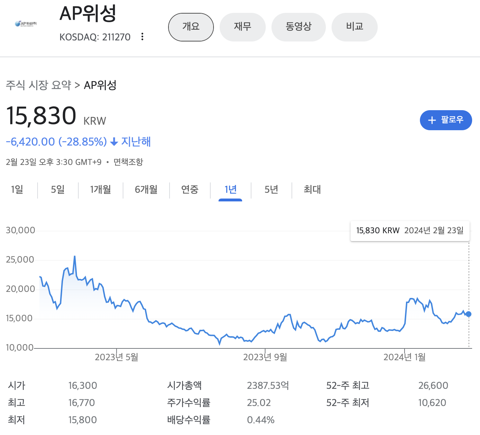
Task: Select the 개요 tab
Action: (x=191, y=27)
